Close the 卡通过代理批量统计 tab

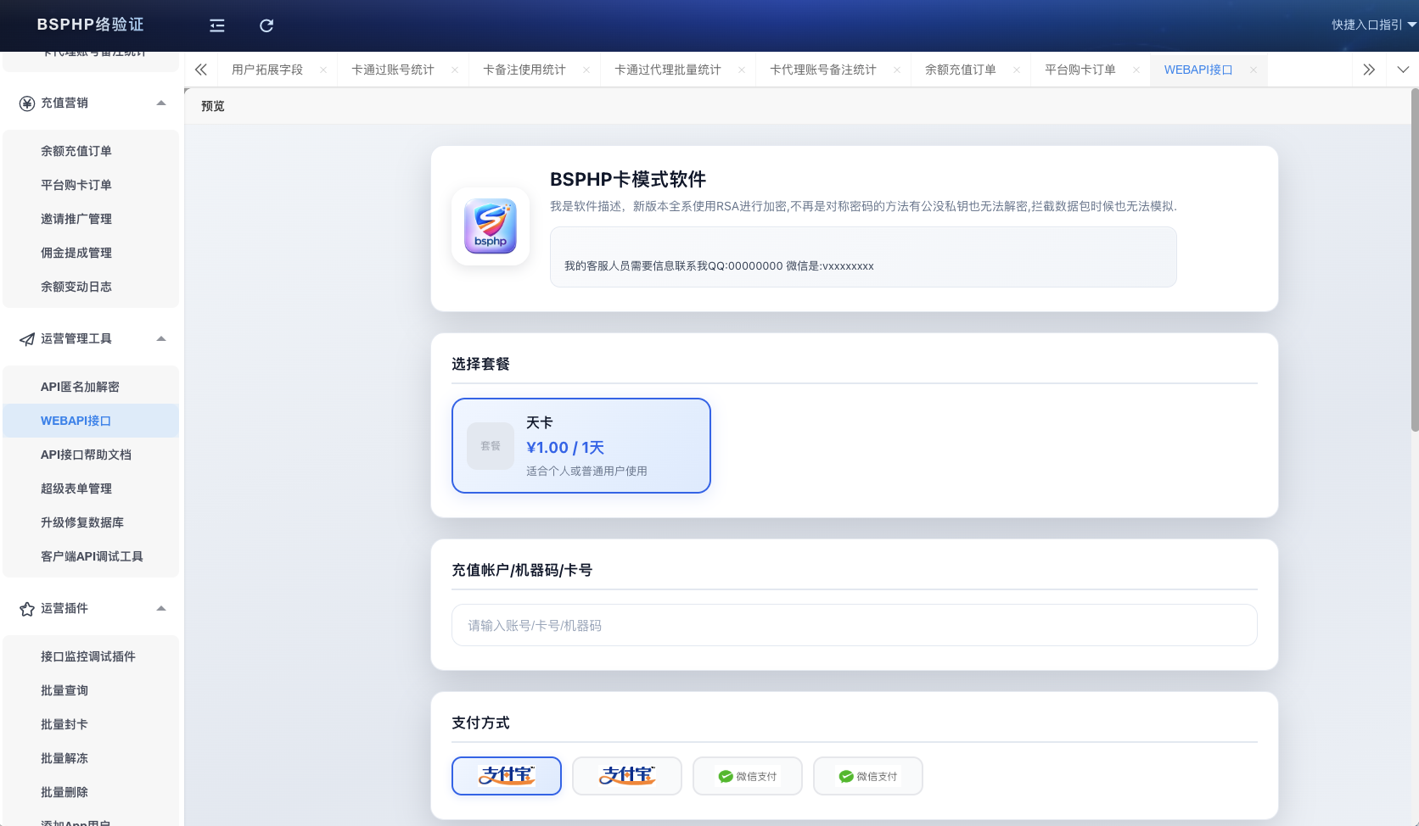click(742, 70)
